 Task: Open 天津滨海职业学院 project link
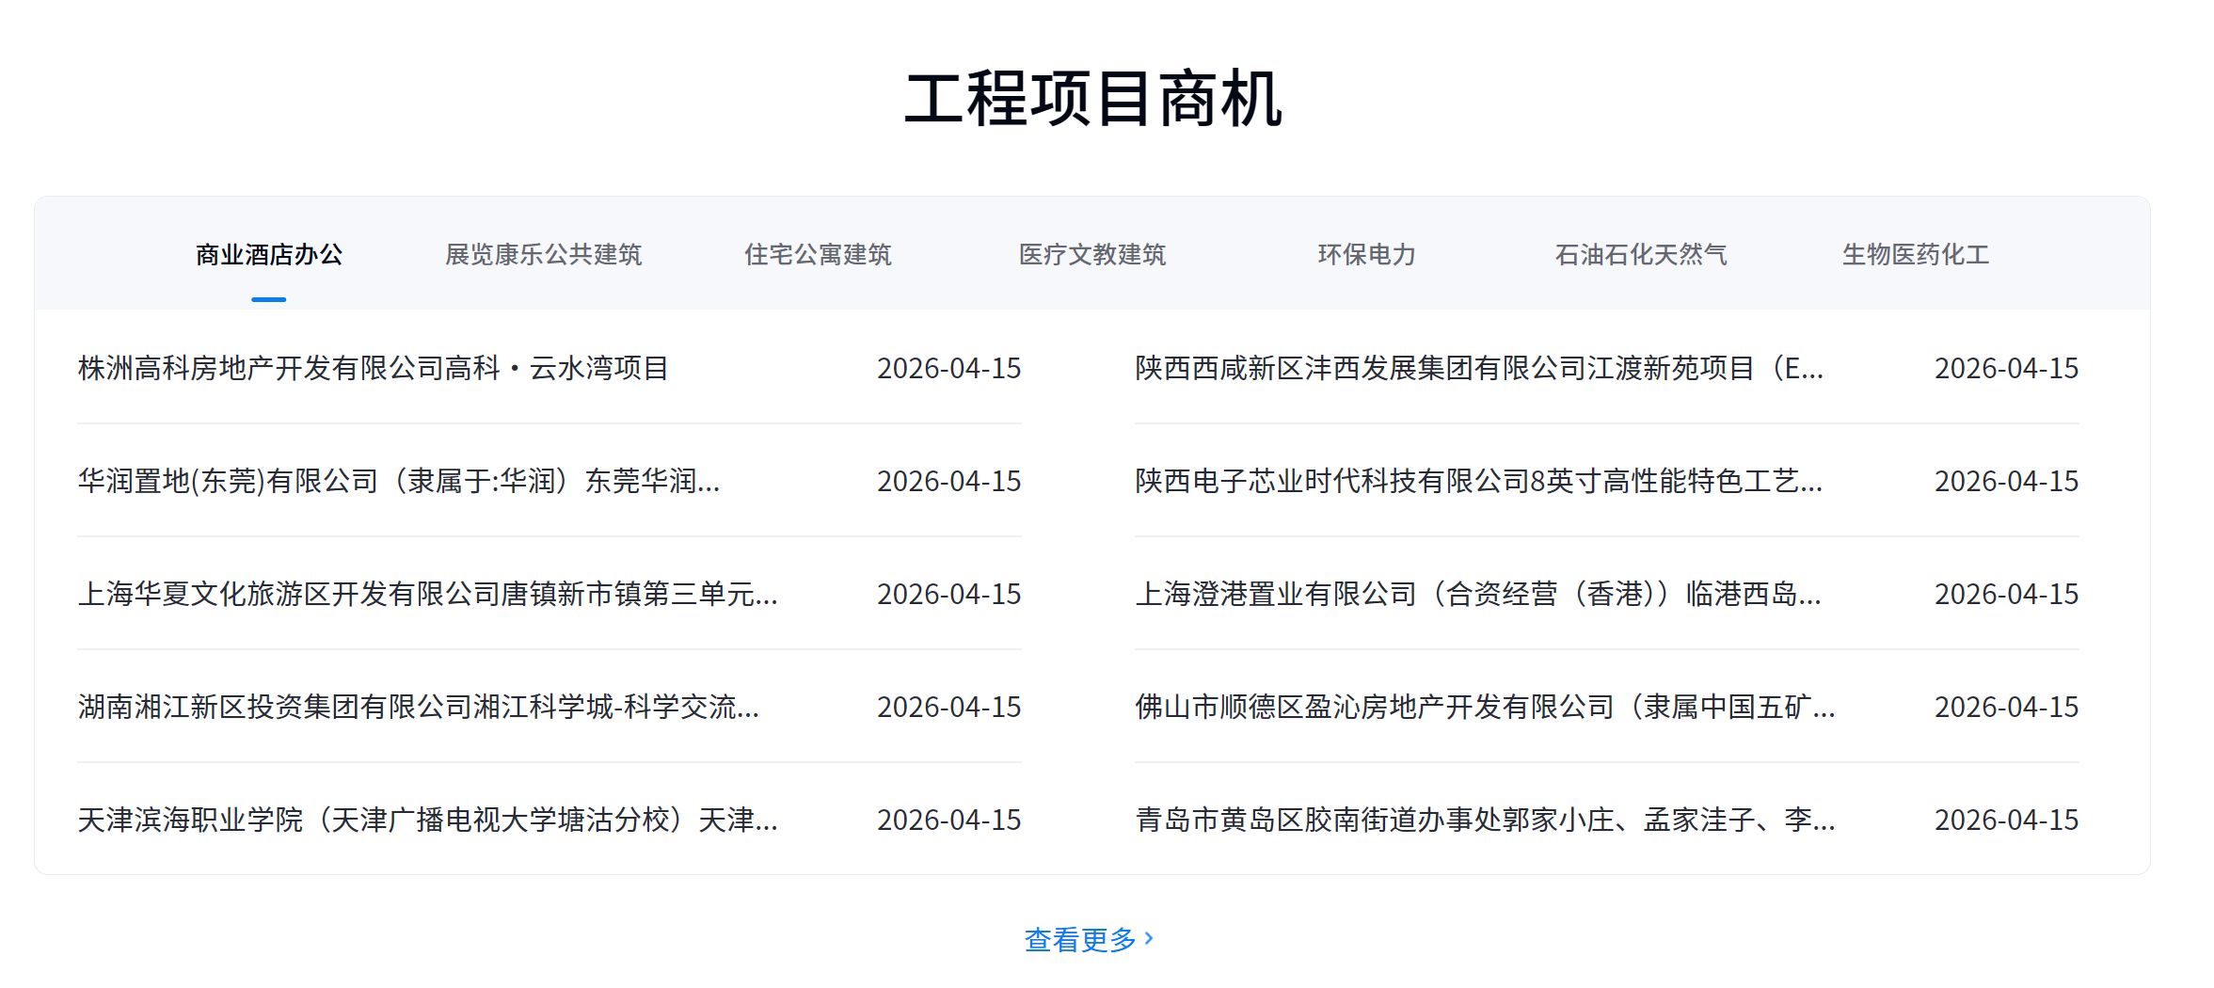point(428,820)
